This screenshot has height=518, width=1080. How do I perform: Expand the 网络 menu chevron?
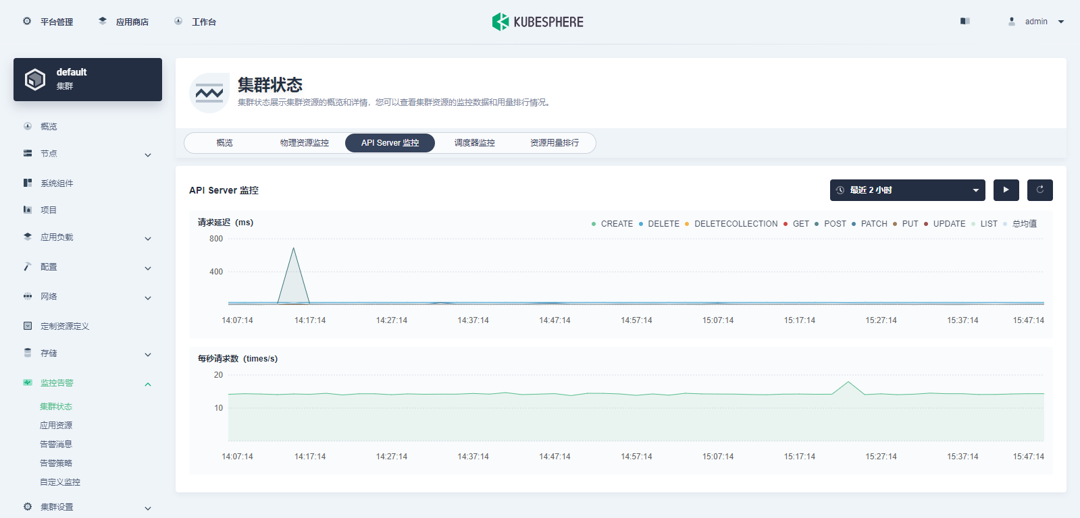pos(148,298)
